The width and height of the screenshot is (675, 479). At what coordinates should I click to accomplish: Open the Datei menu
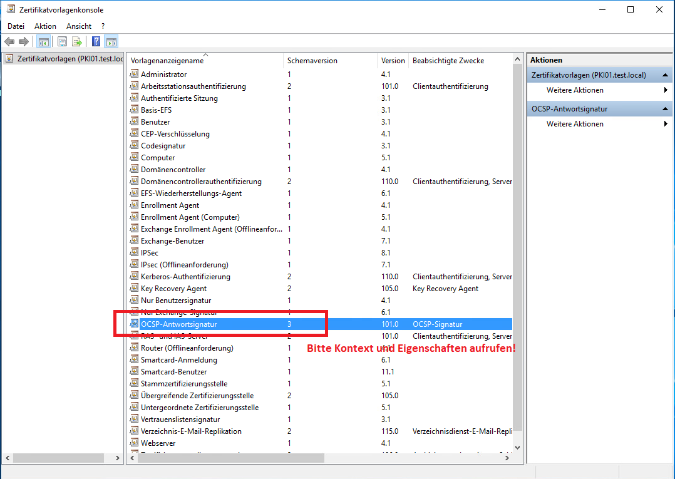pyautogui.click(x=16, y=26)
